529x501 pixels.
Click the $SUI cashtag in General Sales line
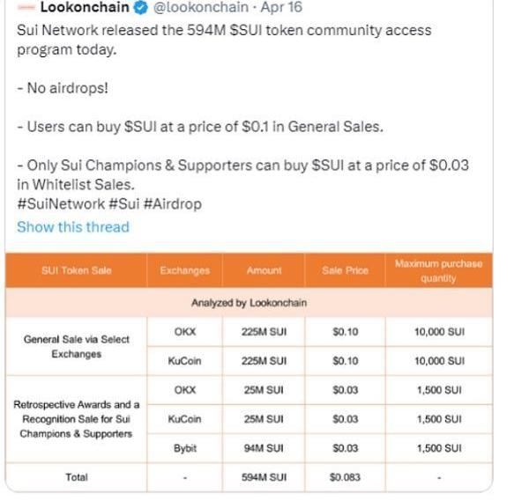[143, 127]
